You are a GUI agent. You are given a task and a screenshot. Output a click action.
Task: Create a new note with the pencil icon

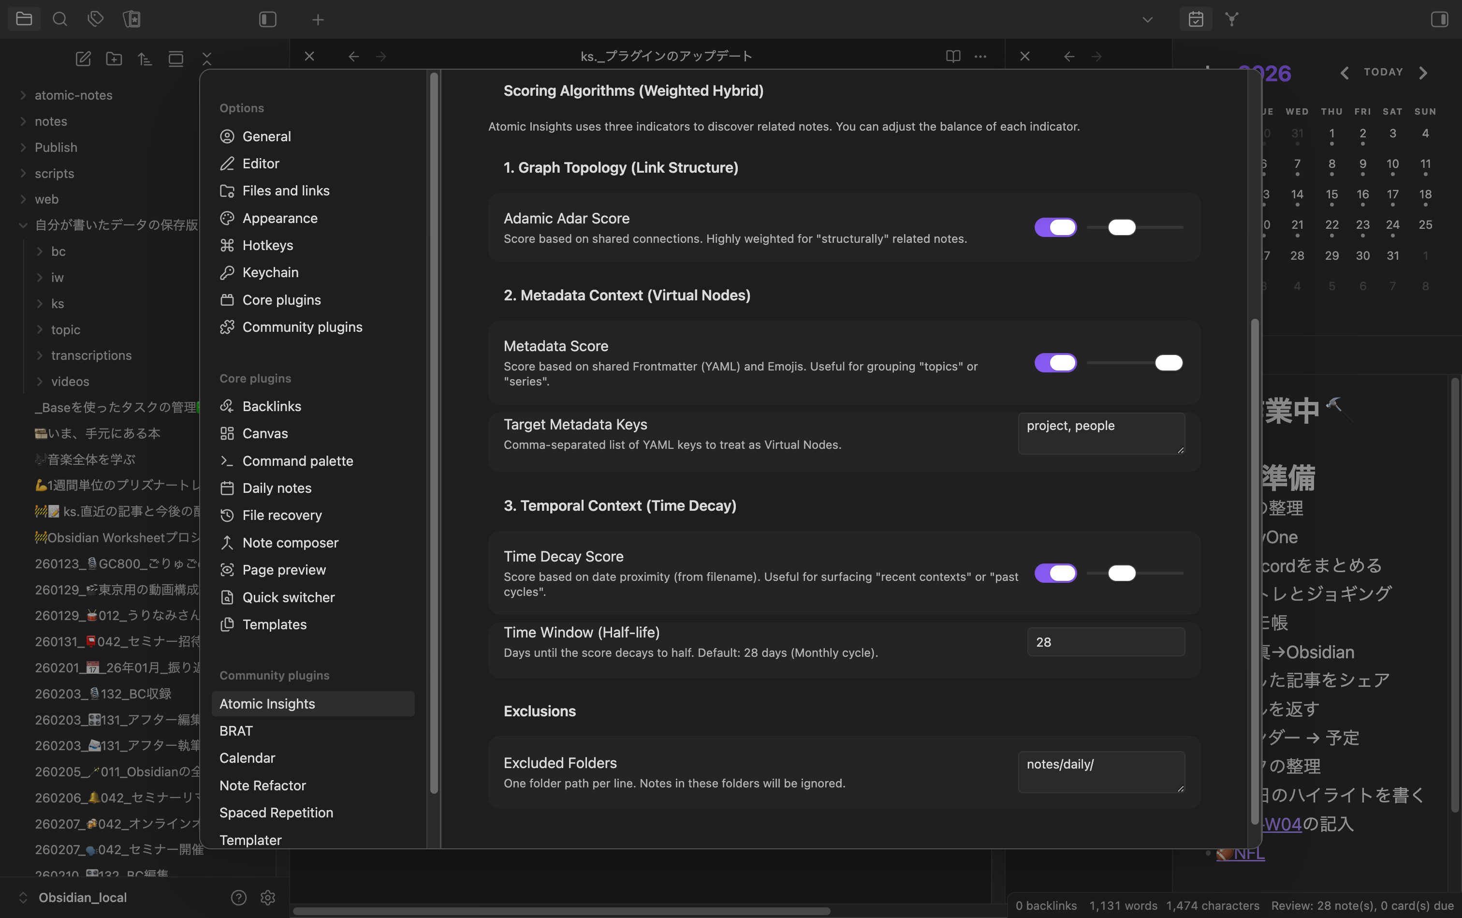point(83,59)
